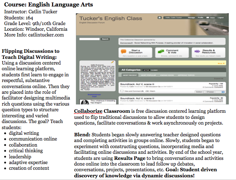This screenshot has width=236, height=180.
Task: Switch to the ENDING SOON tab
Action: click(x=167, y=75)
